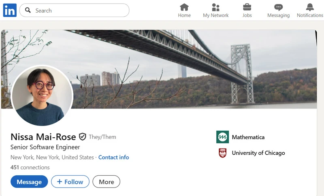324x196 pixels.
Task: Expand the More options menu
Action: click(106, 182)
